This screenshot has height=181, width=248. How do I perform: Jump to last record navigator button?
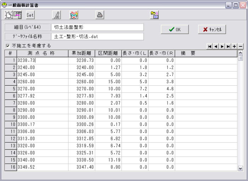pos(228,46)
